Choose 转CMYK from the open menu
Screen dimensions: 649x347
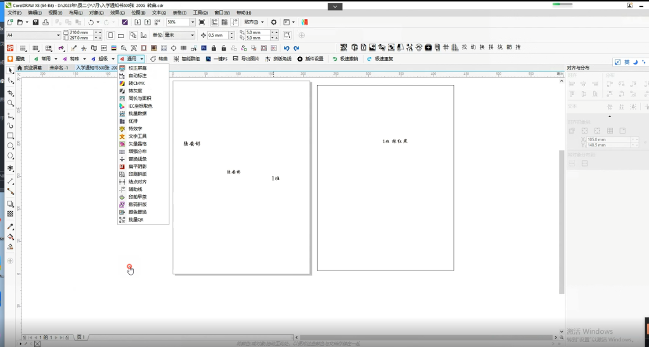click(137, 83)
